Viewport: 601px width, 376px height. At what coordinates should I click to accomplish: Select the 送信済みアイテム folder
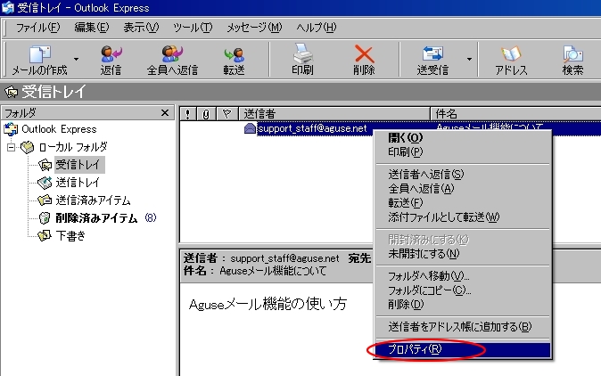click(93, 200)
